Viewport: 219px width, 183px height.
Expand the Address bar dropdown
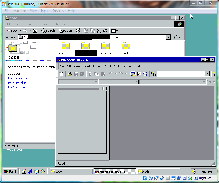169,37
